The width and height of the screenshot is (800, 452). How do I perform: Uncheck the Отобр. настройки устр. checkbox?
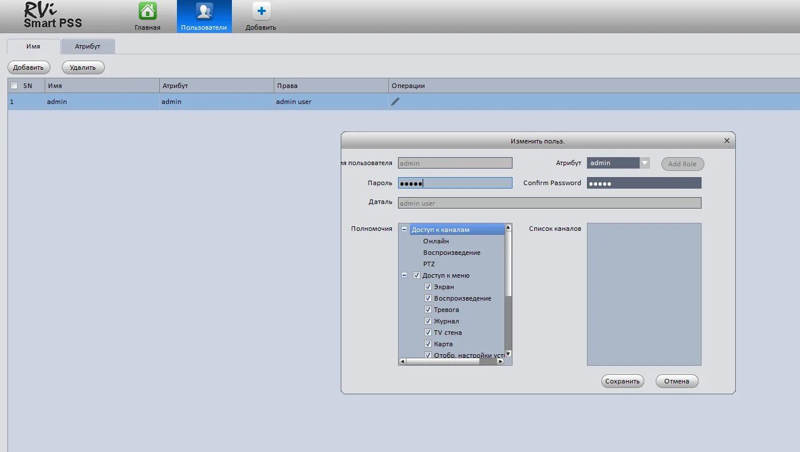(428, 355)
